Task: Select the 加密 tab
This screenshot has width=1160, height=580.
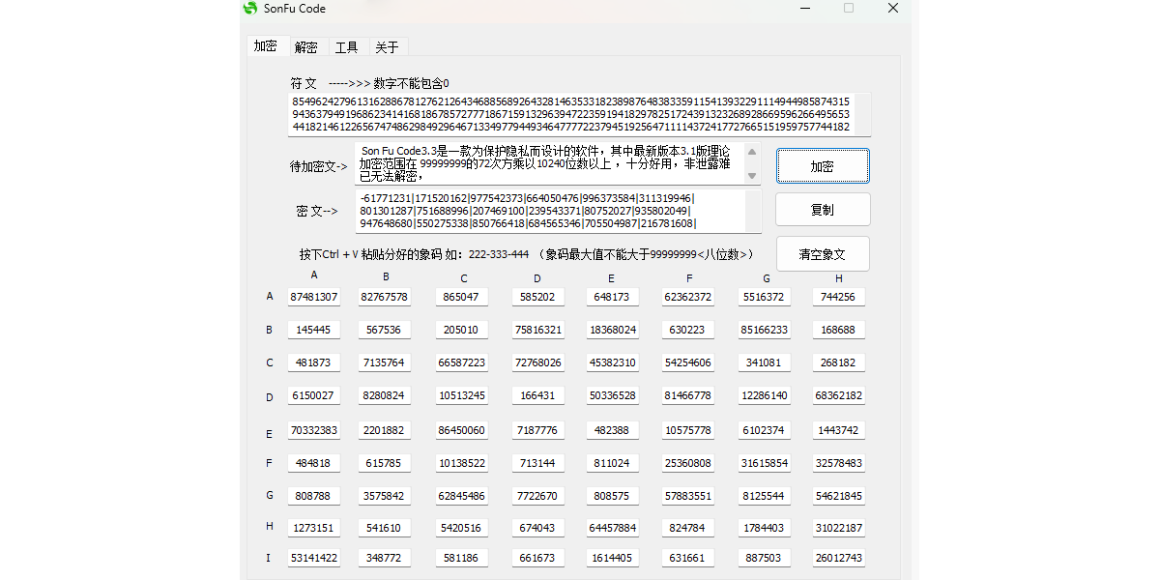Action: pos(268,45)
